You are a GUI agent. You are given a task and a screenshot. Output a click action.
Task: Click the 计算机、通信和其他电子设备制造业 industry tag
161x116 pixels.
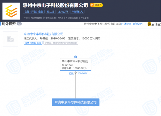coord(61,43)
